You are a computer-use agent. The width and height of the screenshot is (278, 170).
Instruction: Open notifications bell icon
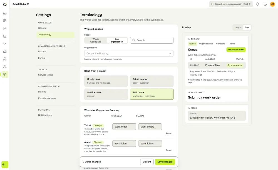[257, 4]
